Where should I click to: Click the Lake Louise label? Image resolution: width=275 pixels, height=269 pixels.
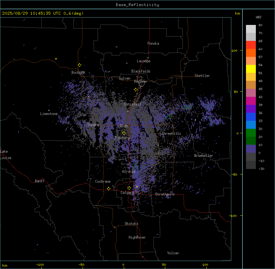(6, 155)
